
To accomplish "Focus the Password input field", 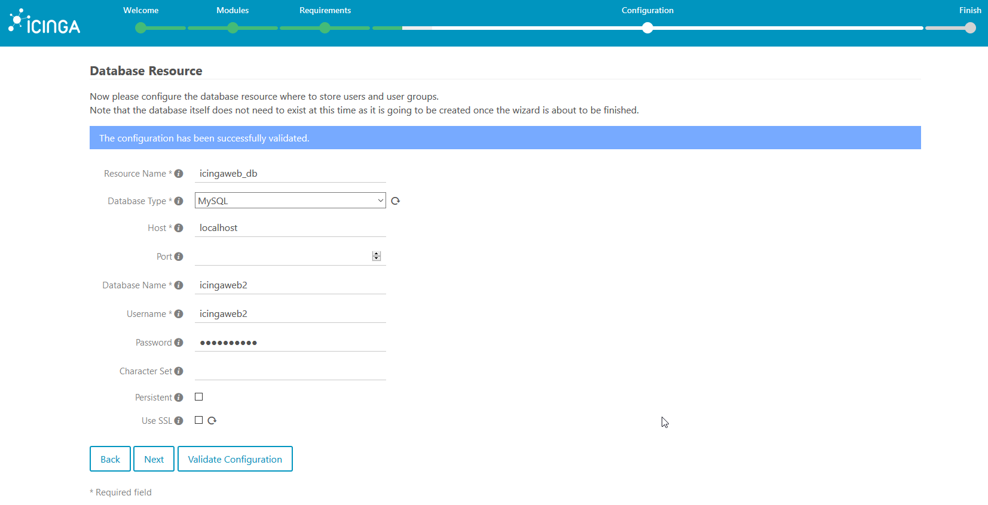I will point(290,343).
